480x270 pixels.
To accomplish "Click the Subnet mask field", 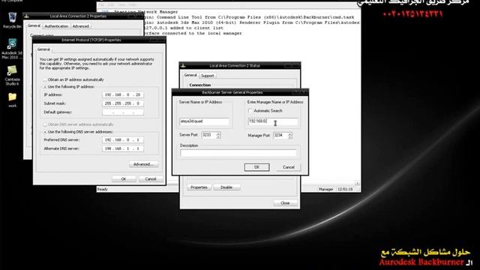I will tap(123, 103).
